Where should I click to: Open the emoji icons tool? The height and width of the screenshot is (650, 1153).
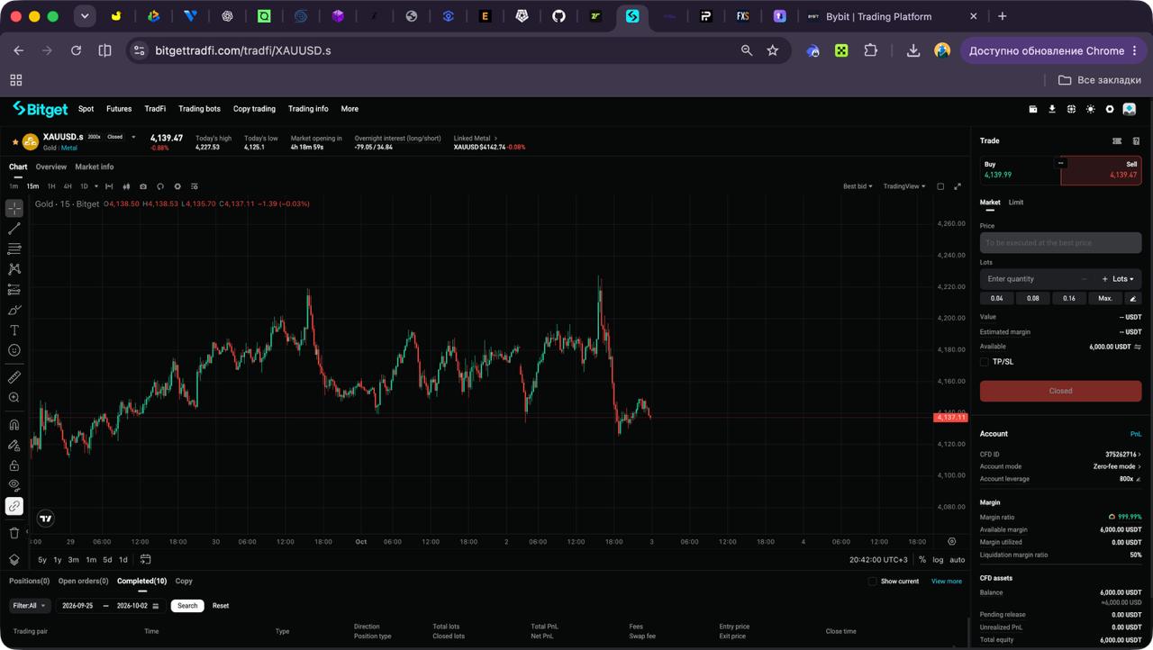click(14, 350)
